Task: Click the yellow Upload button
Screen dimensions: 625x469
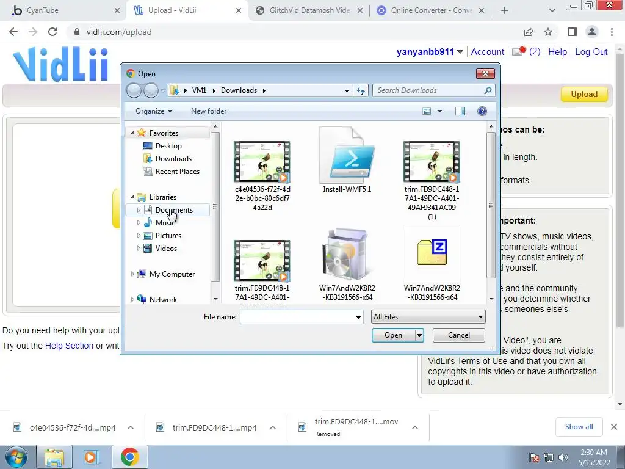Action: (584, 95)
